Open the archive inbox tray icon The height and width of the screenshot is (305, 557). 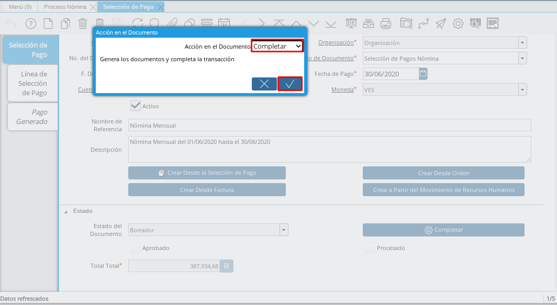369,24
